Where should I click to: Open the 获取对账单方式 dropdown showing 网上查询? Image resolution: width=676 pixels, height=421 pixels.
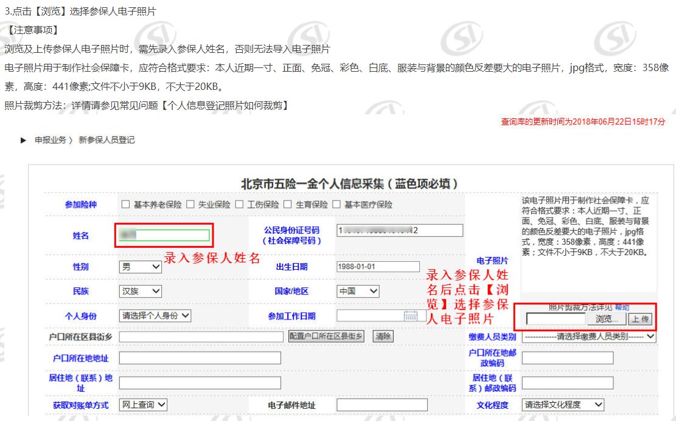coord(143,405)
